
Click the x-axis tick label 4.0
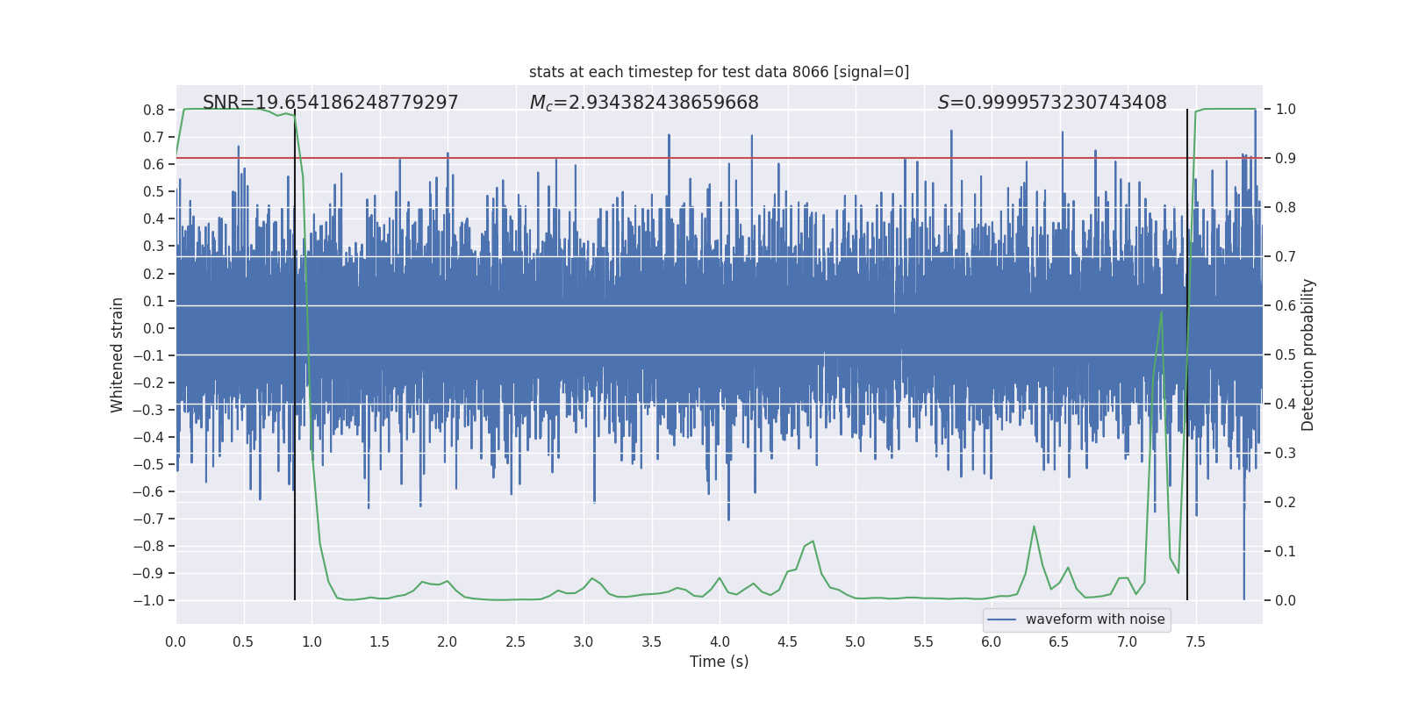pos(720,642)
